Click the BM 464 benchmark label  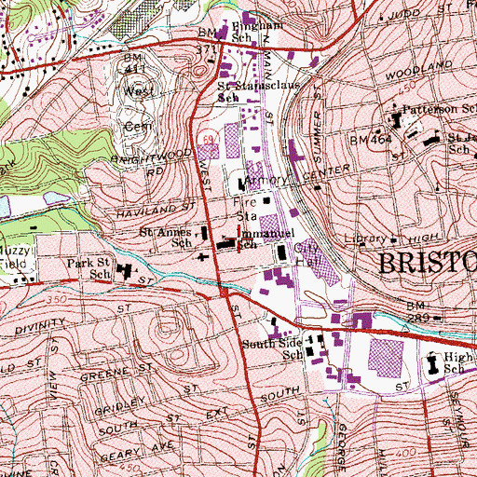(x=371, y=140)
